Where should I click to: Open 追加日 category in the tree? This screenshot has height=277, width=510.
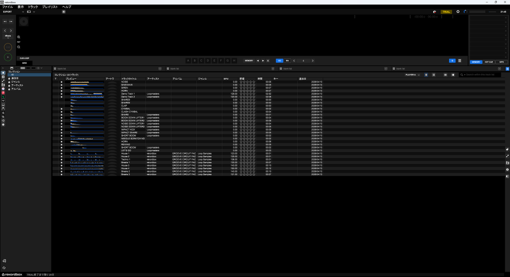15,78
